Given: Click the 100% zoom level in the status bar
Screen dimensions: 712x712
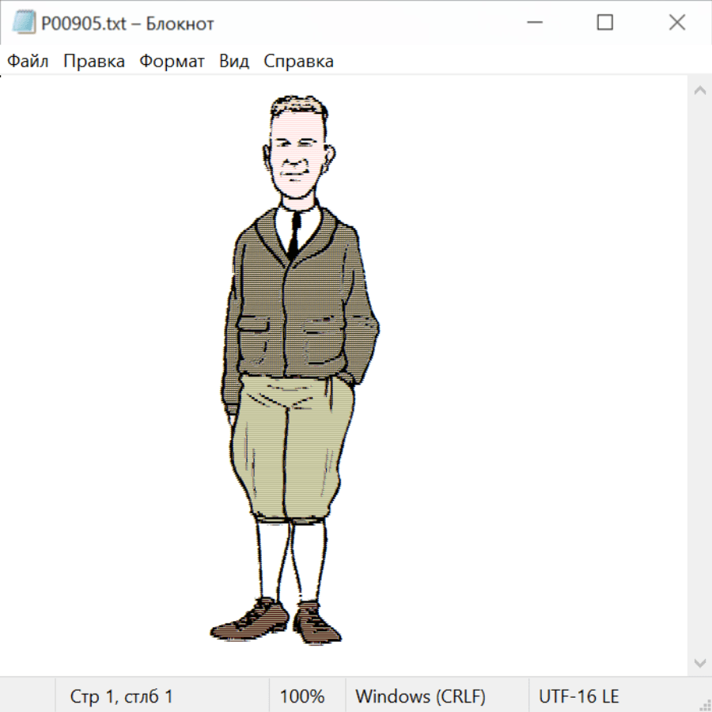Looking at the screenshot, I should (x=302, y=696).
